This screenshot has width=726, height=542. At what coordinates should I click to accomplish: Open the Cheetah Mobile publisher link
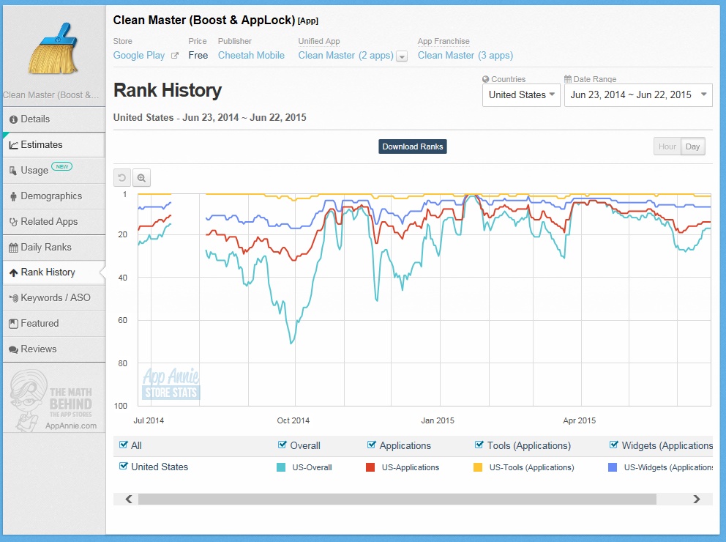tap(251, 56)
